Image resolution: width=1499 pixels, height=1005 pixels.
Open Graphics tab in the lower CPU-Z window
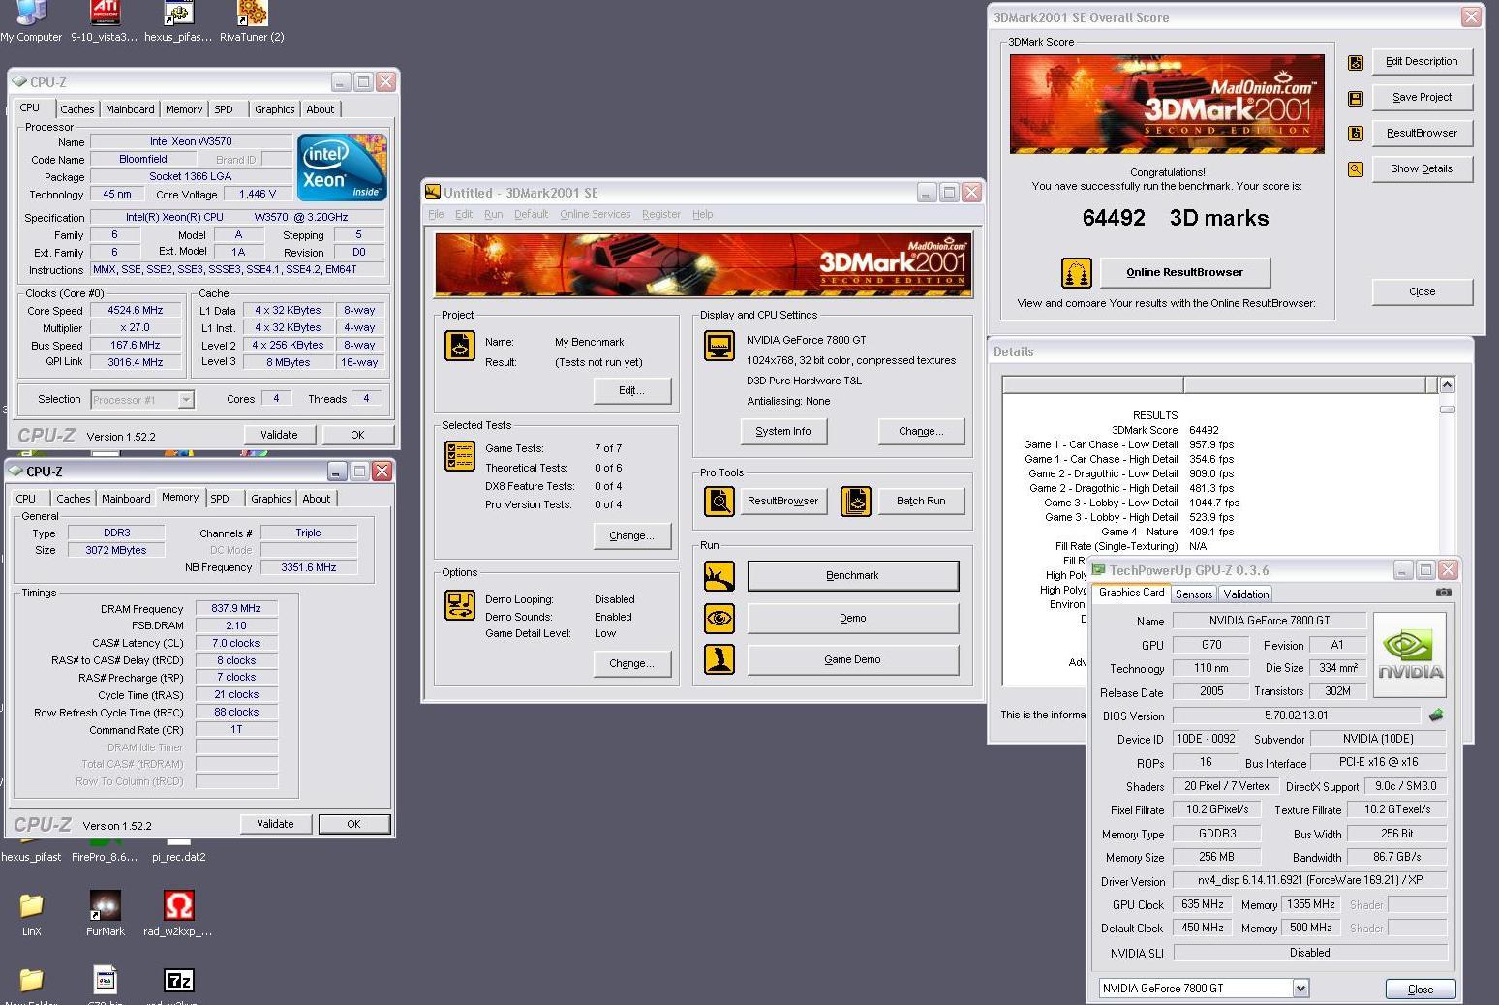[x=271, y=499]
